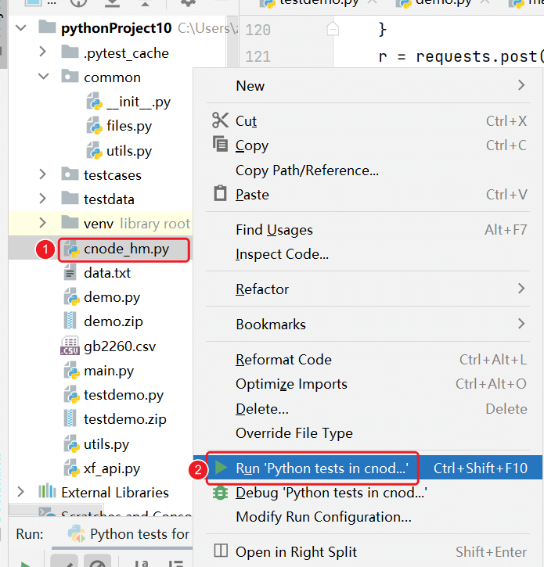This screenshot has width=544, height=567.
Task: Select main.py file
Action: (x=109, y=371)
